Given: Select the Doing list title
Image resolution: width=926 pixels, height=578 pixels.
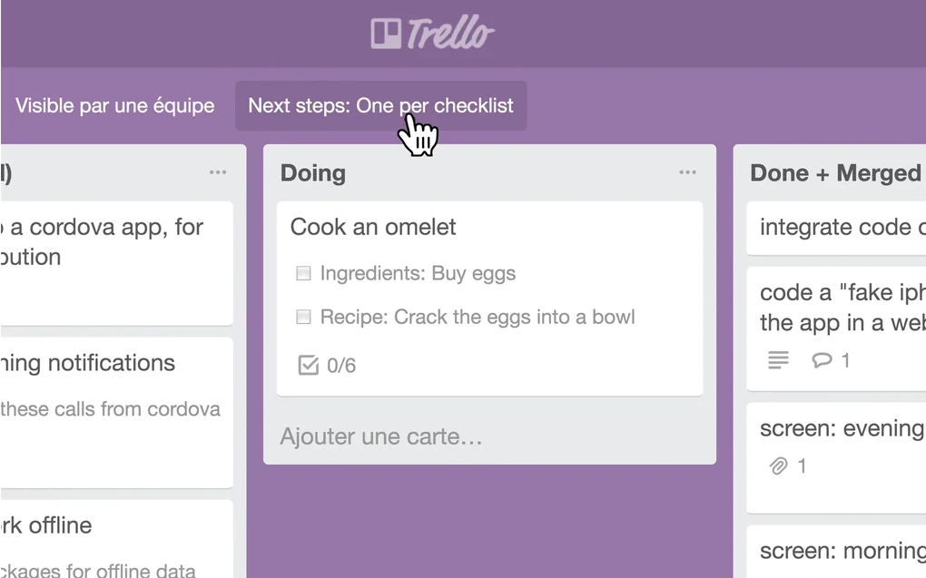Looking at the screenshot, I should click(312, 172).
